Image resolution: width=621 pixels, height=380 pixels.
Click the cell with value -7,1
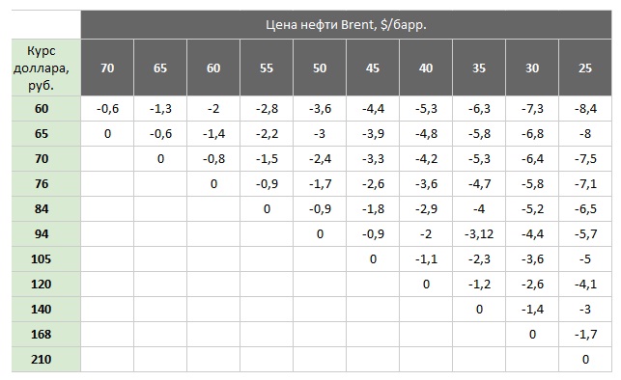coord(585,184)
